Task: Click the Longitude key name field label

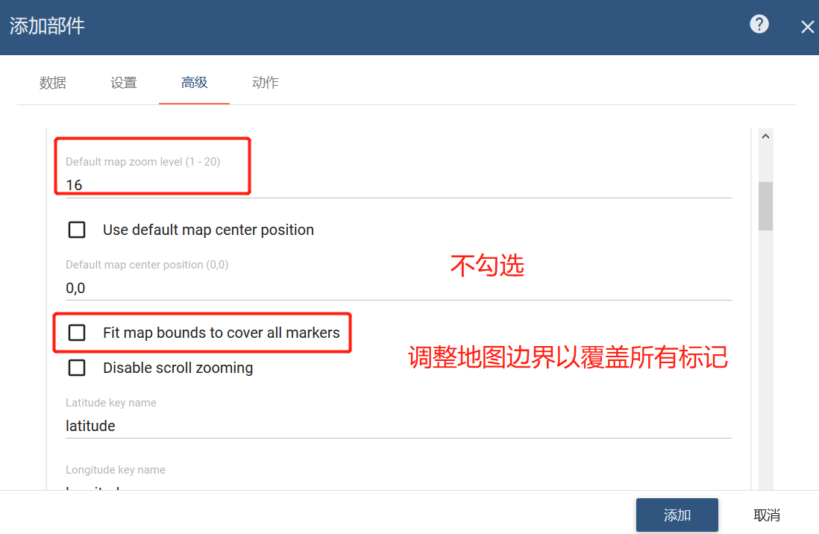Action: (116, 470)
